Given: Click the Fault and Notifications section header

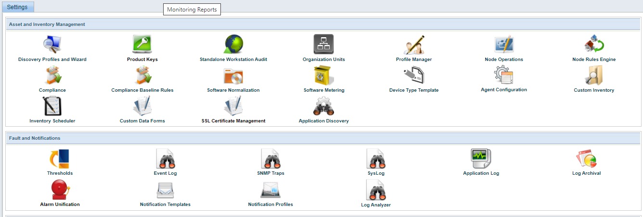Looking at the screenshot, I should pos(35,138).
